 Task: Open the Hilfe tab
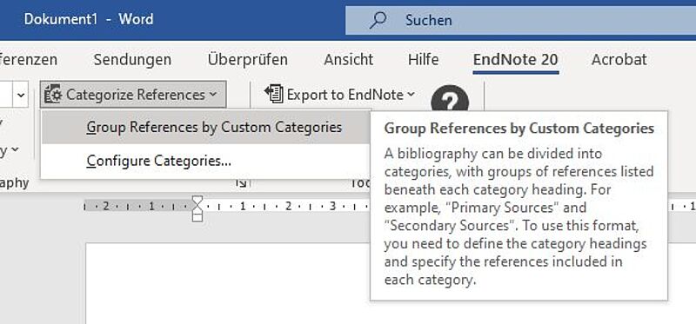pos(424,59)
